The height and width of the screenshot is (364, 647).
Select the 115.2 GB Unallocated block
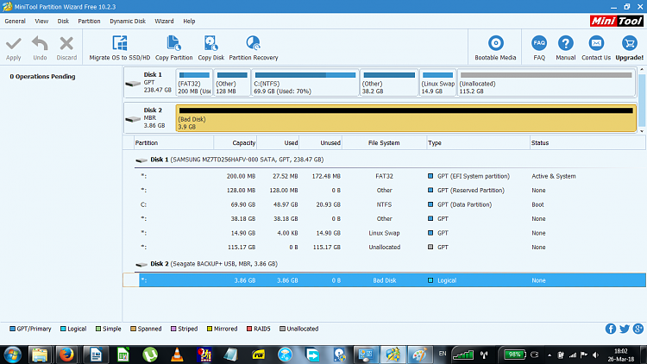[546, 83]
